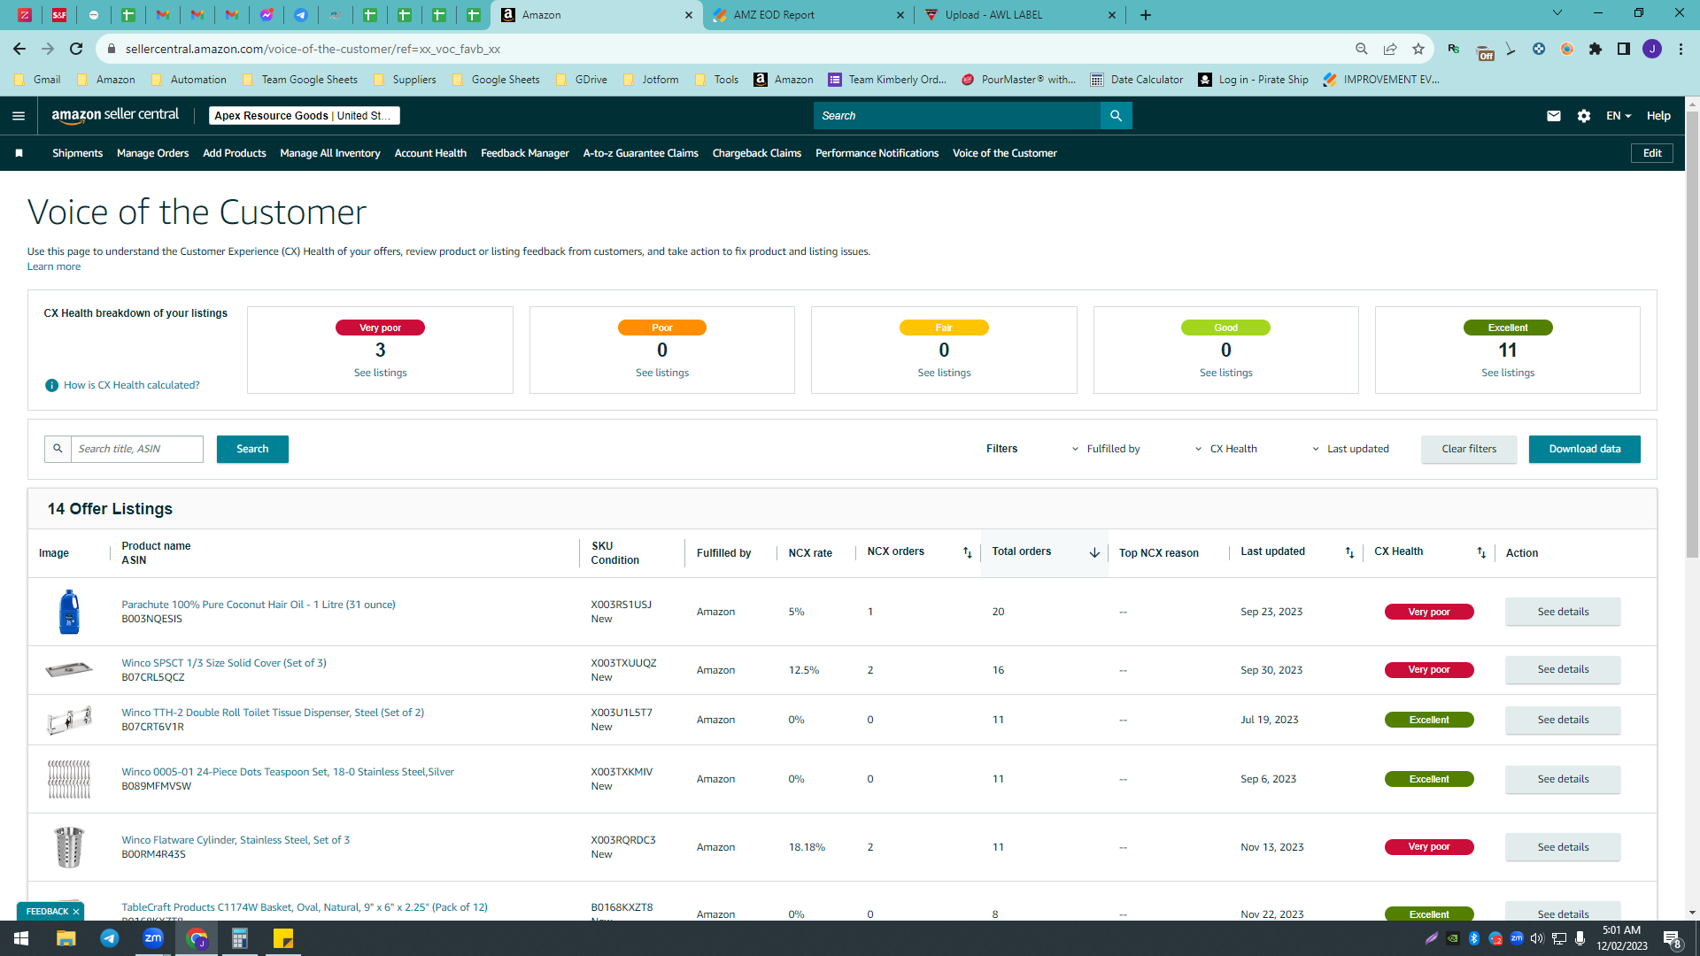Open the EN language dropdown
1700x956 pixels.
1619,116
